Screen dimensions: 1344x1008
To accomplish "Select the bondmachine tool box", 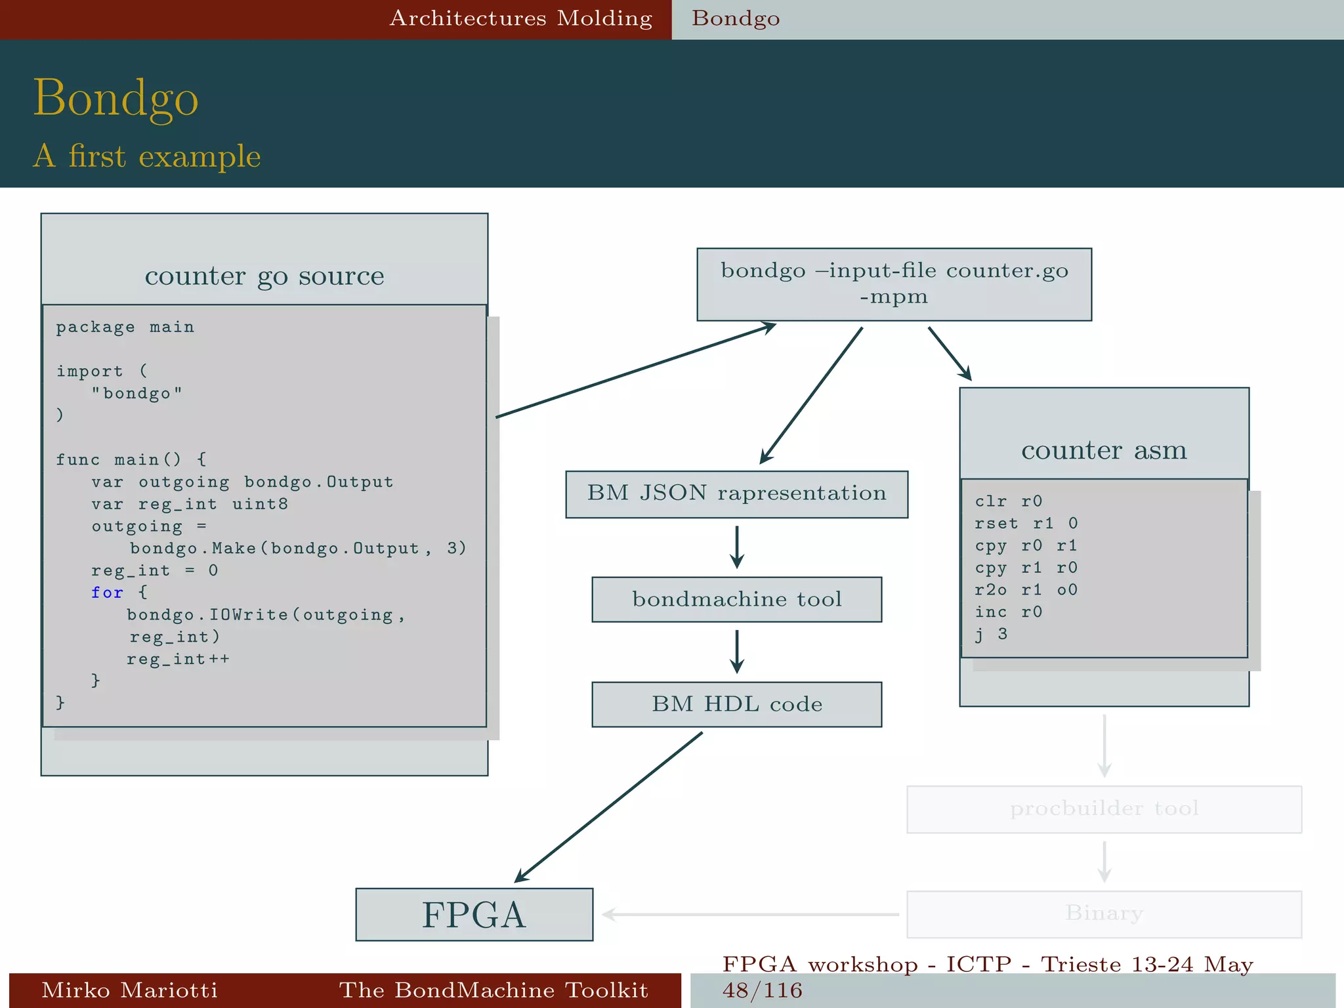I will click(736, 599).
